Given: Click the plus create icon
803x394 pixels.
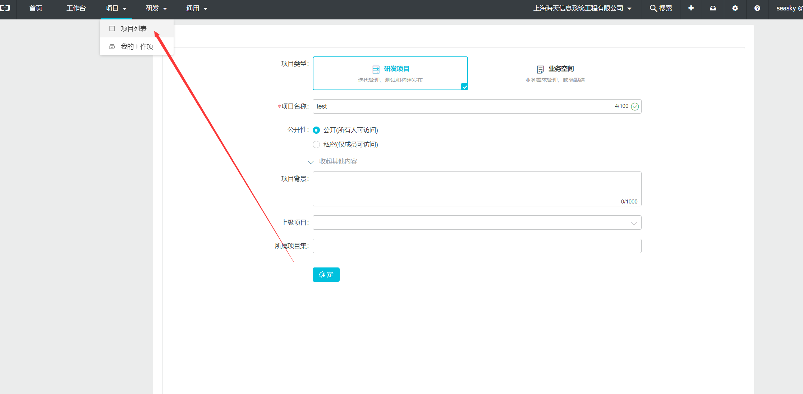Looking at the screenshot, I should (x=691, y=8).
